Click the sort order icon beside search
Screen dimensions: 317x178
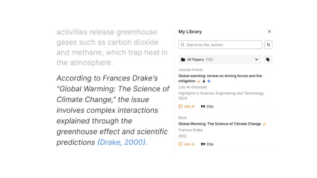[x=268, y=45]
